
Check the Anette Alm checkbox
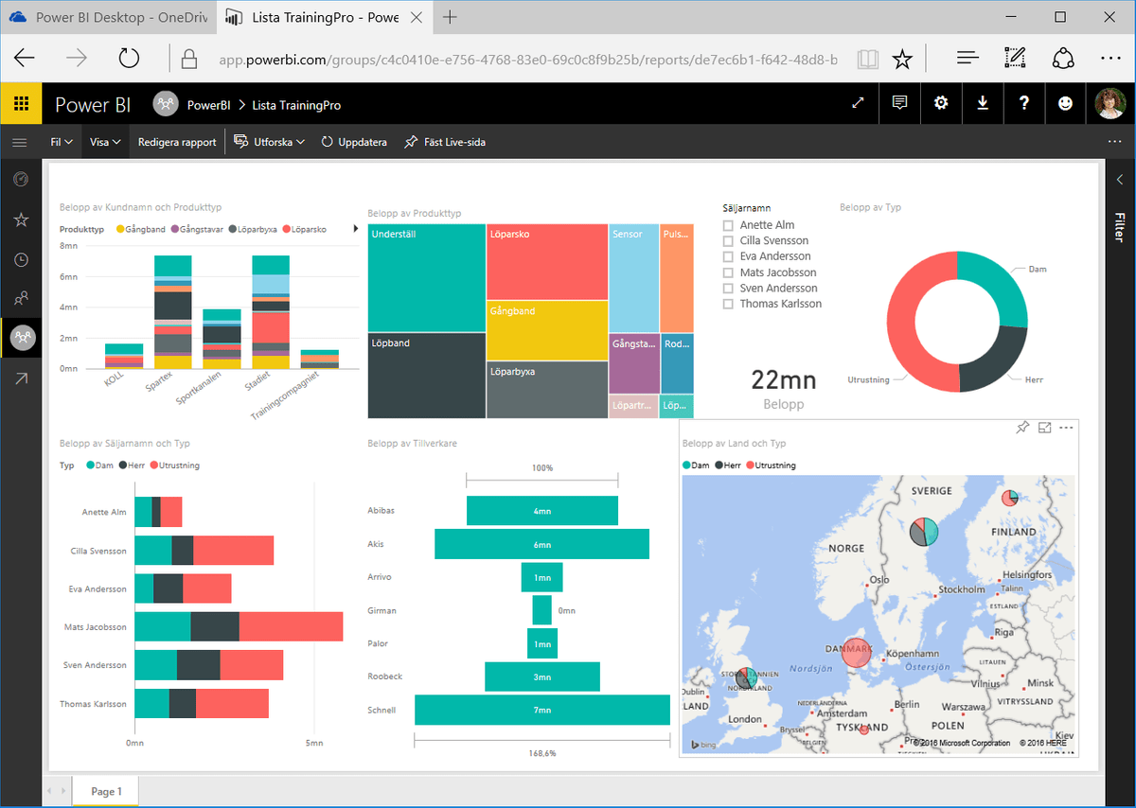click(x=728, y=225)
